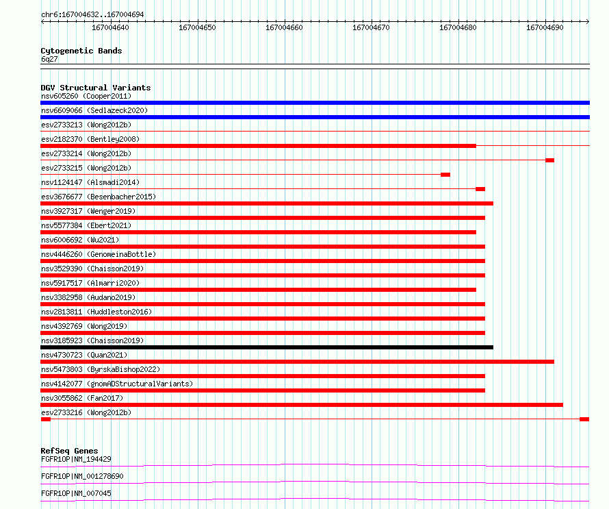This screenshot has width=609, height=509.
Task: Click the blue bar for nsv6609066
Action: pyautogui.click(x=315, y=117)
